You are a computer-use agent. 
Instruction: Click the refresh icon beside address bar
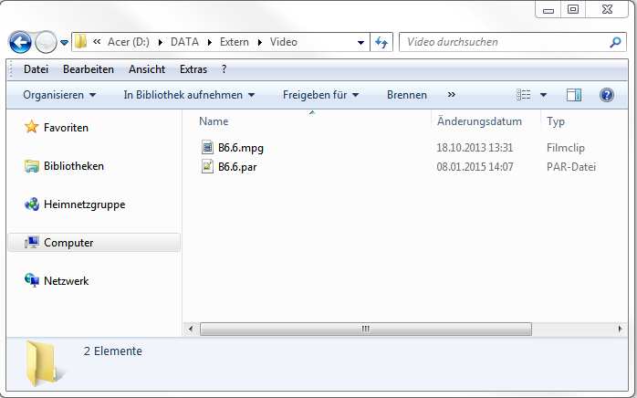[x=381, y=42]
